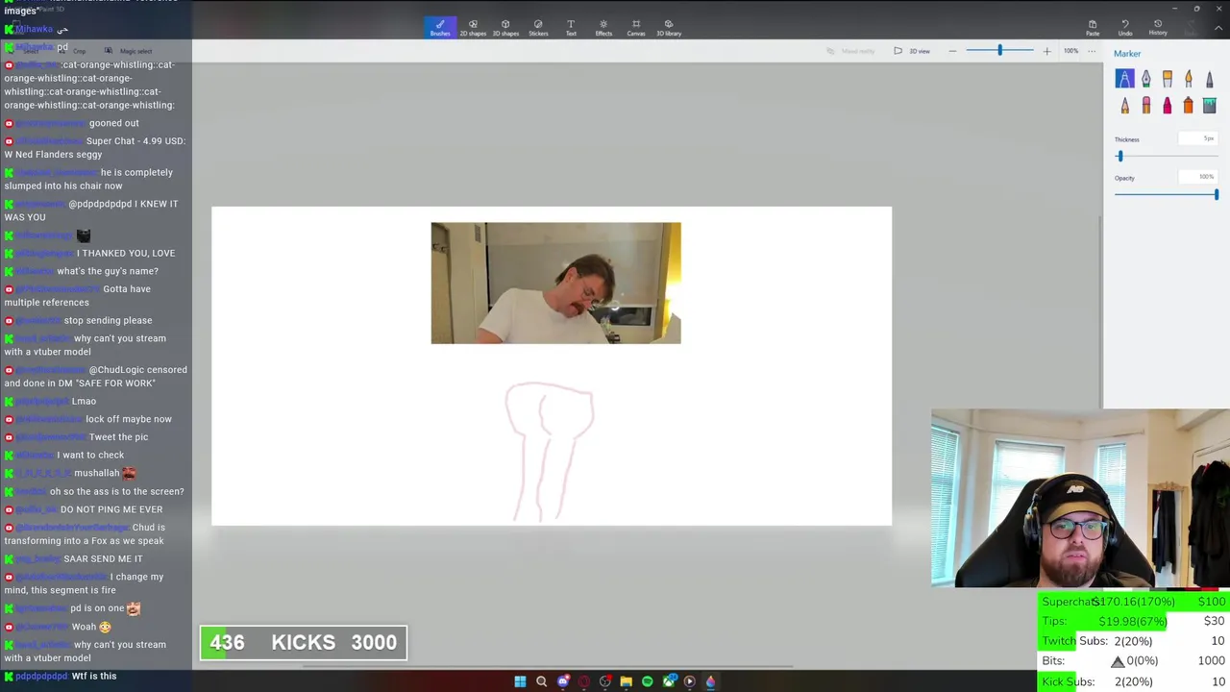Select the Oil brush tool
The width and height of the screenshot is (1230, 692).
(1168, 79)
